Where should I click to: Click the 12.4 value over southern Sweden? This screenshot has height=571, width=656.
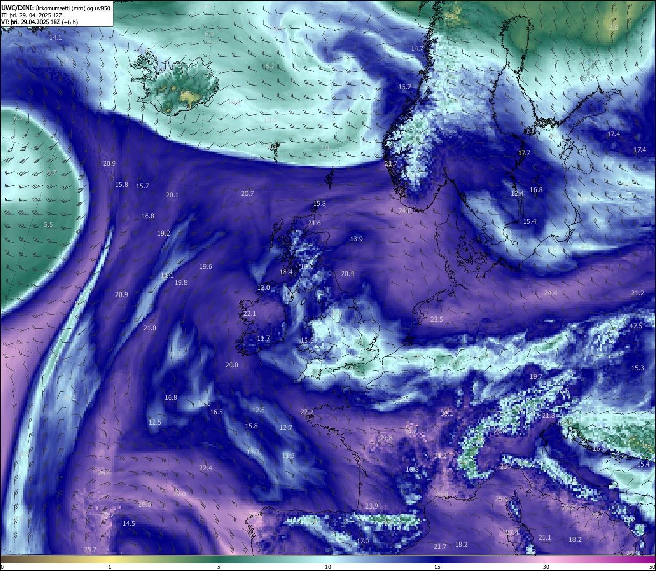click(517, 193)
